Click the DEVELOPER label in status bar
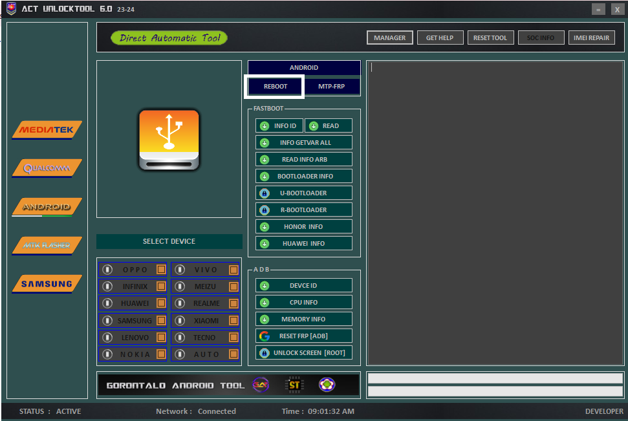Screen dimensions: 628x421 [604, 411]
